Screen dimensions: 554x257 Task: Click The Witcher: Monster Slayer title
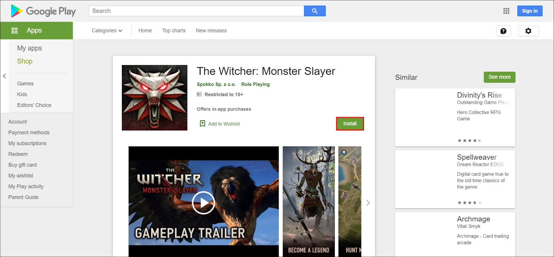pyautogui.click(x=266, y=71)
